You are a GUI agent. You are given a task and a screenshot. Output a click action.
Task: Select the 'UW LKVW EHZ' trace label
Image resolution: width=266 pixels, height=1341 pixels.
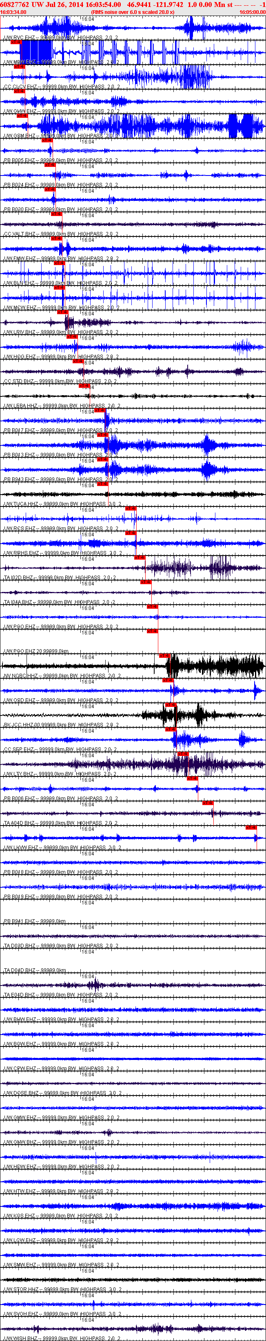(x=62, y=848)
